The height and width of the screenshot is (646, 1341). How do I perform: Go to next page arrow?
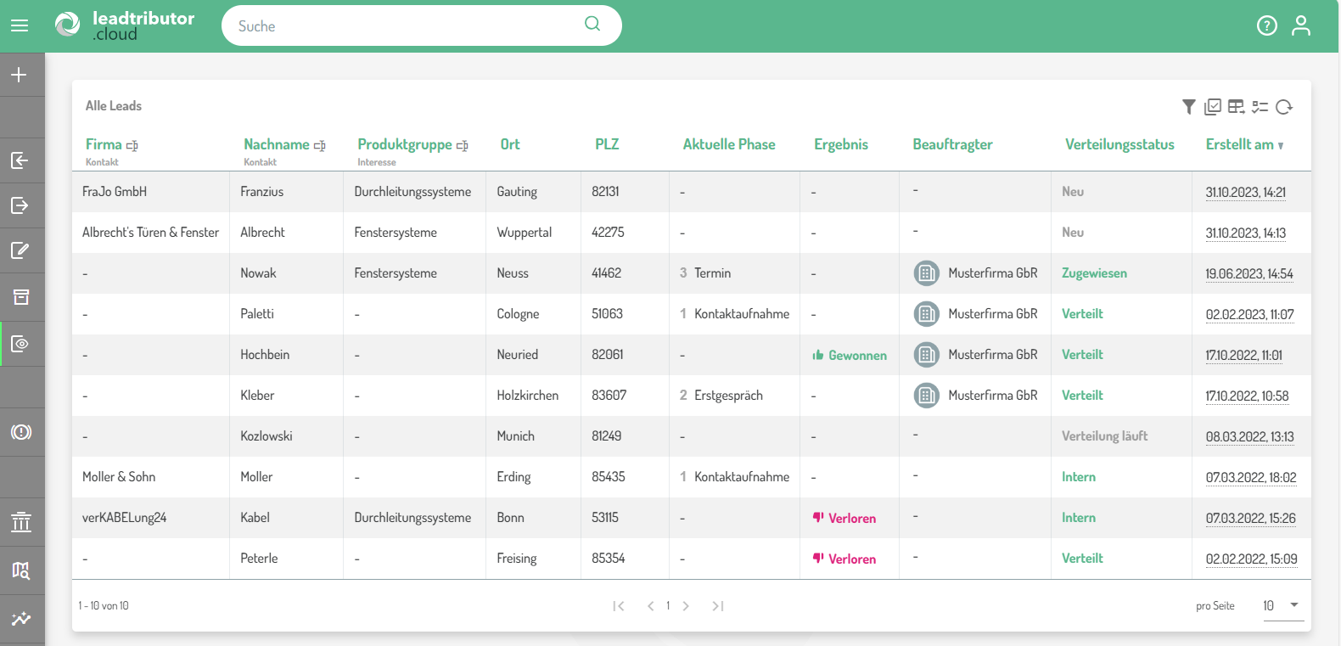(x=686, y=606)
